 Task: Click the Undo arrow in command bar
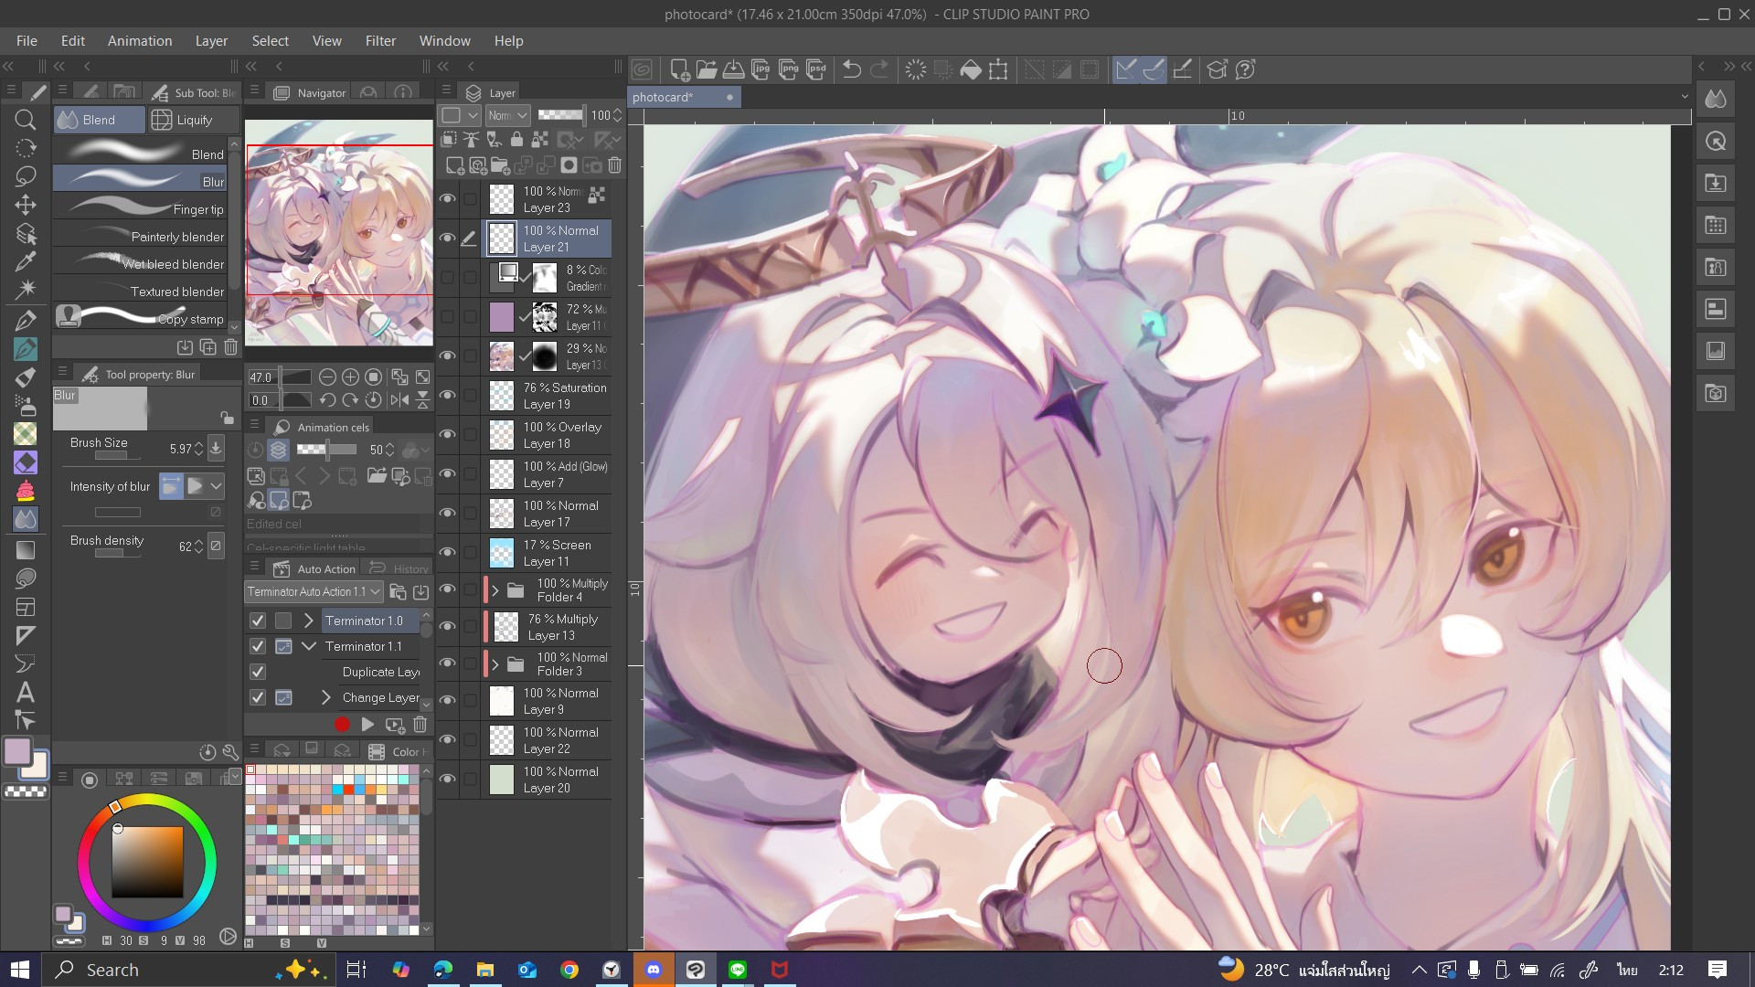pyautogui.click(x=851, y=69)
